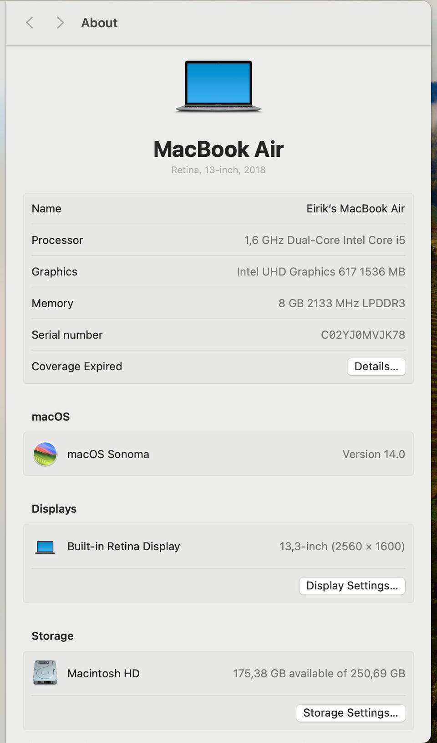Click the Built-in Retina Display label
Screen dimensions: 437x743
[x=124, y=547]
